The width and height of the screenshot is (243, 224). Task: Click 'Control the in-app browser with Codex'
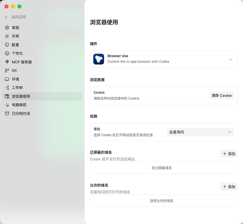click(138, 61)
